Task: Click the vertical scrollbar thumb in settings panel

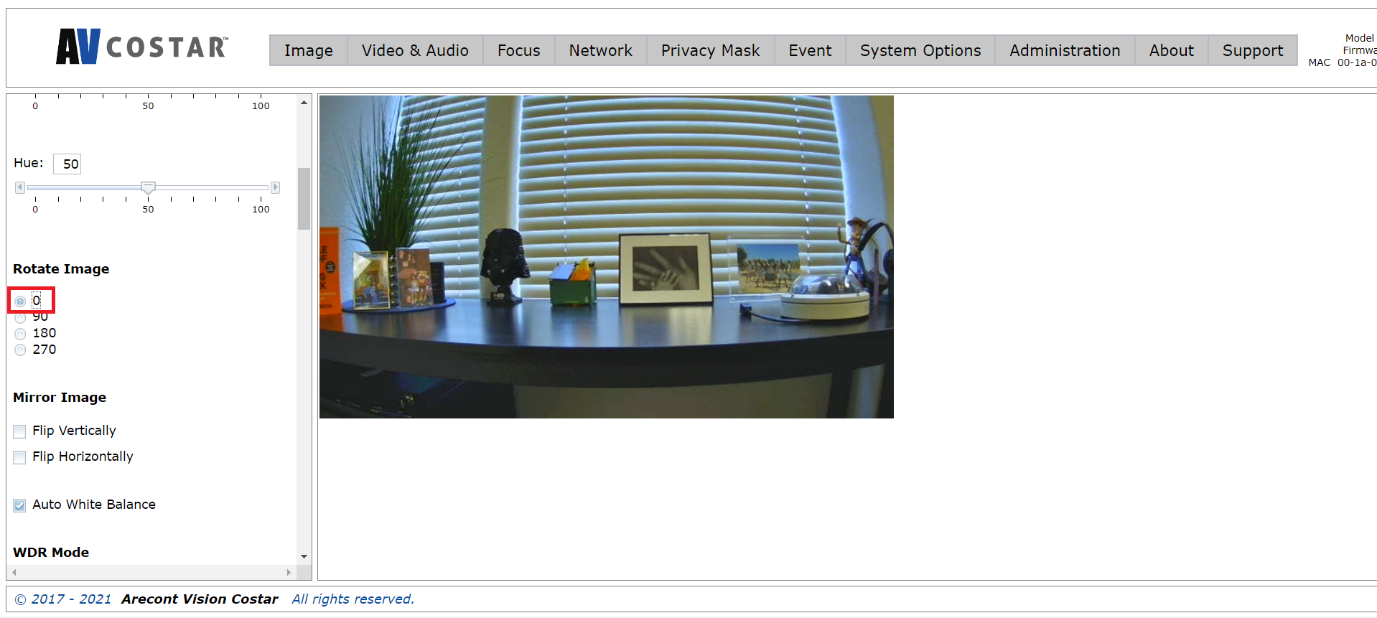Action: [x=304, y=199]
